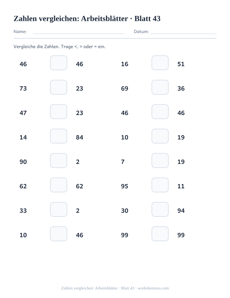Screen dimensions: 230x298
Task: Click answer box between 10 and 19
Action: (160, 136)
